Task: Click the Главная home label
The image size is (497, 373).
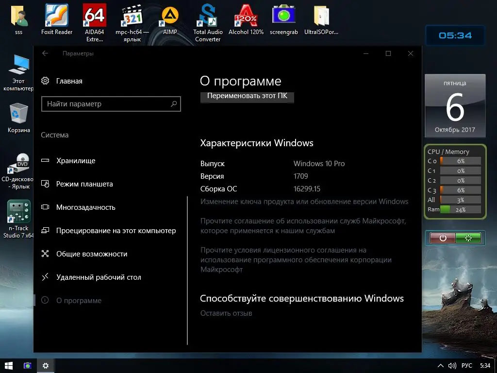Action: 69,81
